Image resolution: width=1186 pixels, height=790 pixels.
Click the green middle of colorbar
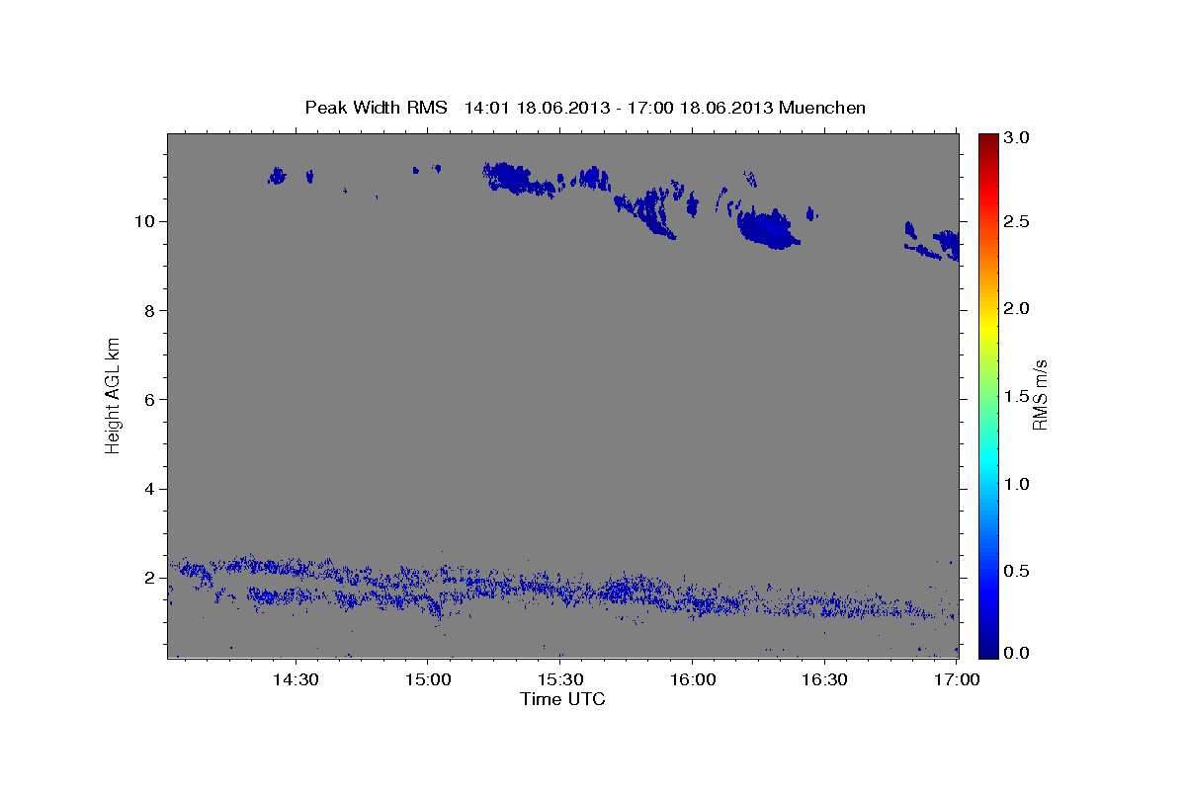click(x=988, y=395)
